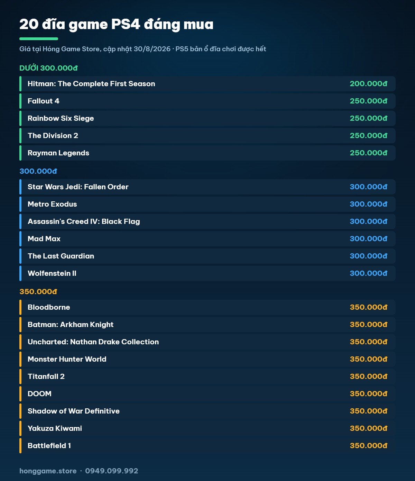Click the price of Mad Max

(x=368, y=239)
